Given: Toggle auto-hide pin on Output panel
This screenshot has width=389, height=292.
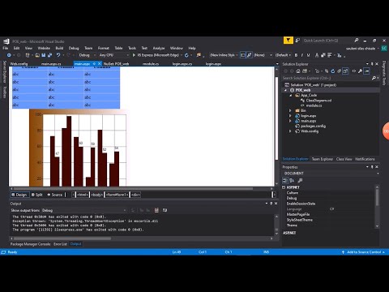Looking at the screenshot, I should tap(271, 204).
